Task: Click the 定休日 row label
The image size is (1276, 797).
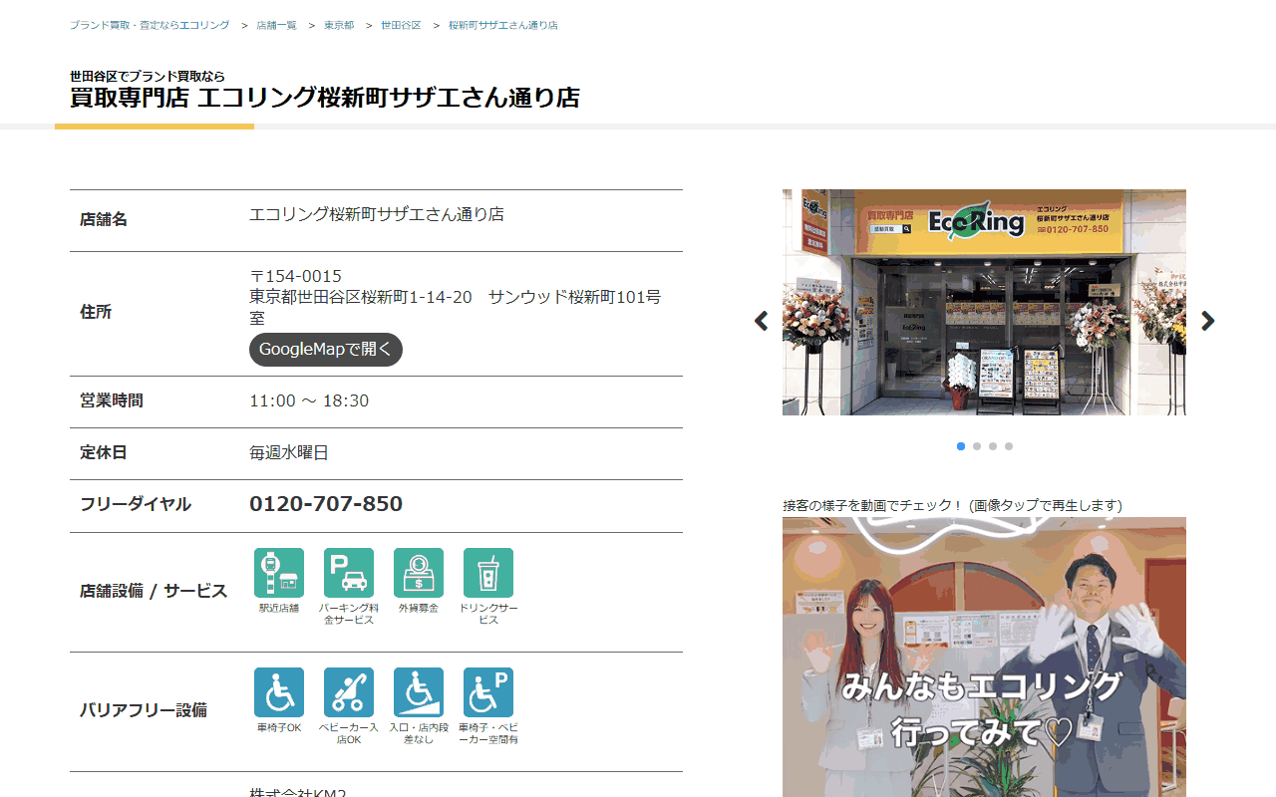Action: coord(104,452)
